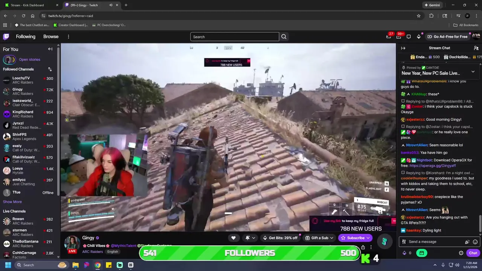Open Prime loot with 27 badge
482x271 pixels.
389,37
